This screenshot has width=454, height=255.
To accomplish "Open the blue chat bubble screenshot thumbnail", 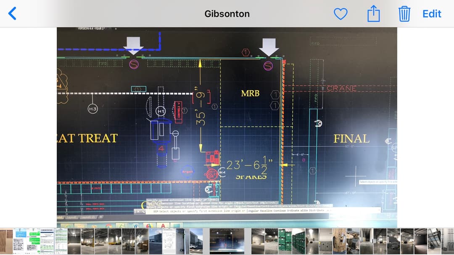I will [20, 241].
